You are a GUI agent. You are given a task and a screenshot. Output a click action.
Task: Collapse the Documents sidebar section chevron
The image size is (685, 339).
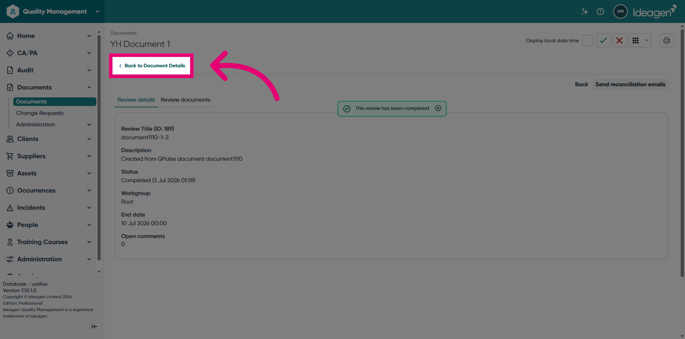(89, 87)
